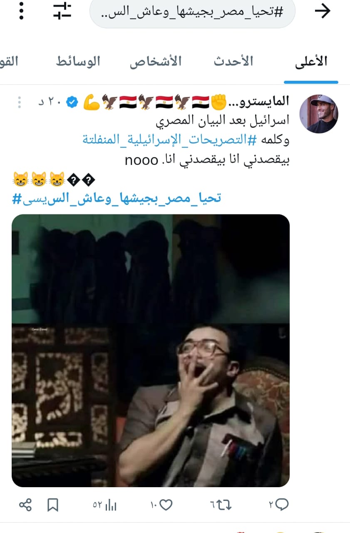350x533 pixels.
Task: Open tweet options three-dot menu
Action: coord(19,102)
